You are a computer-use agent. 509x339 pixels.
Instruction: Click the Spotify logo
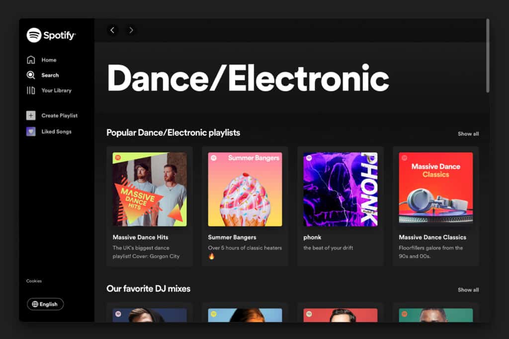51,35
